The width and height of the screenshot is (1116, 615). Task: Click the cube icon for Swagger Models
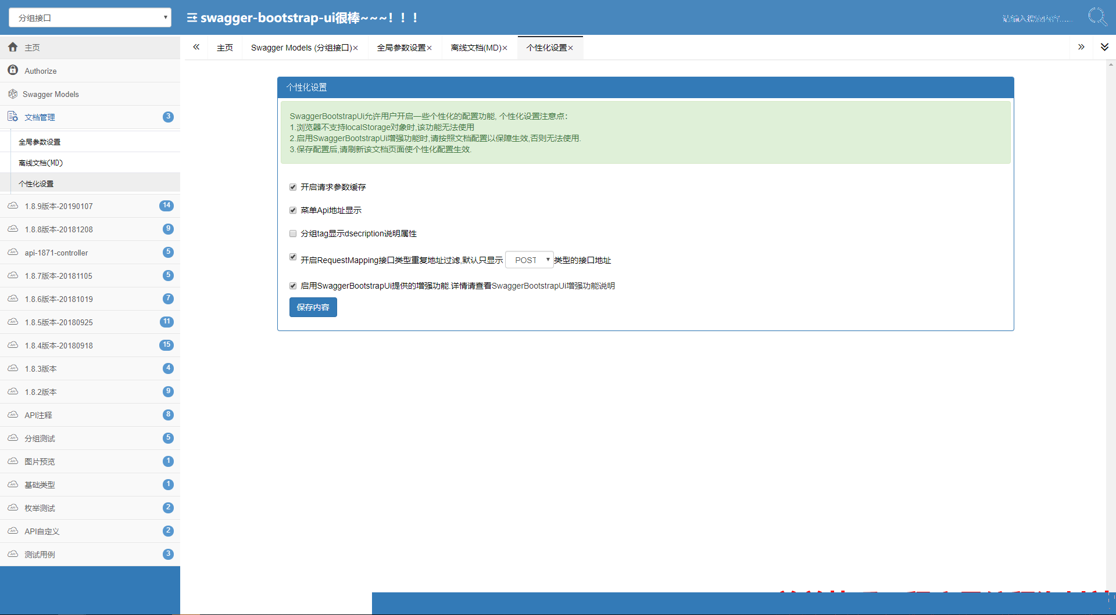click(x=13, y=93)
